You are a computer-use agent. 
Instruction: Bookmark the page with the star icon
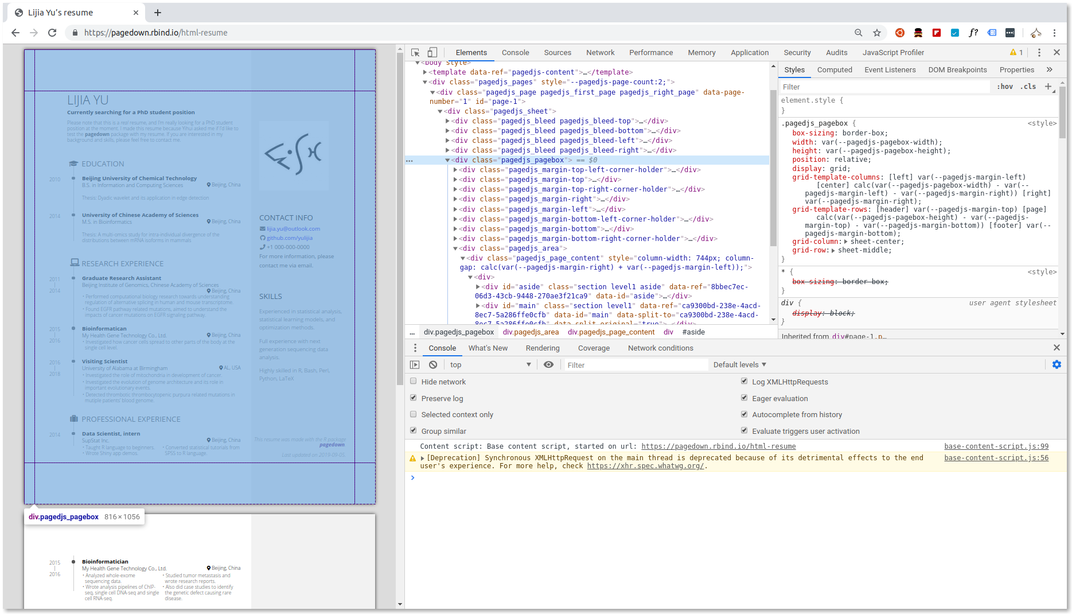(876, 33)
